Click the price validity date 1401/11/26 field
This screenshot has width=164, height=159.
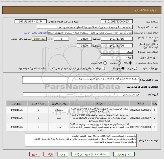pos(117,45)
